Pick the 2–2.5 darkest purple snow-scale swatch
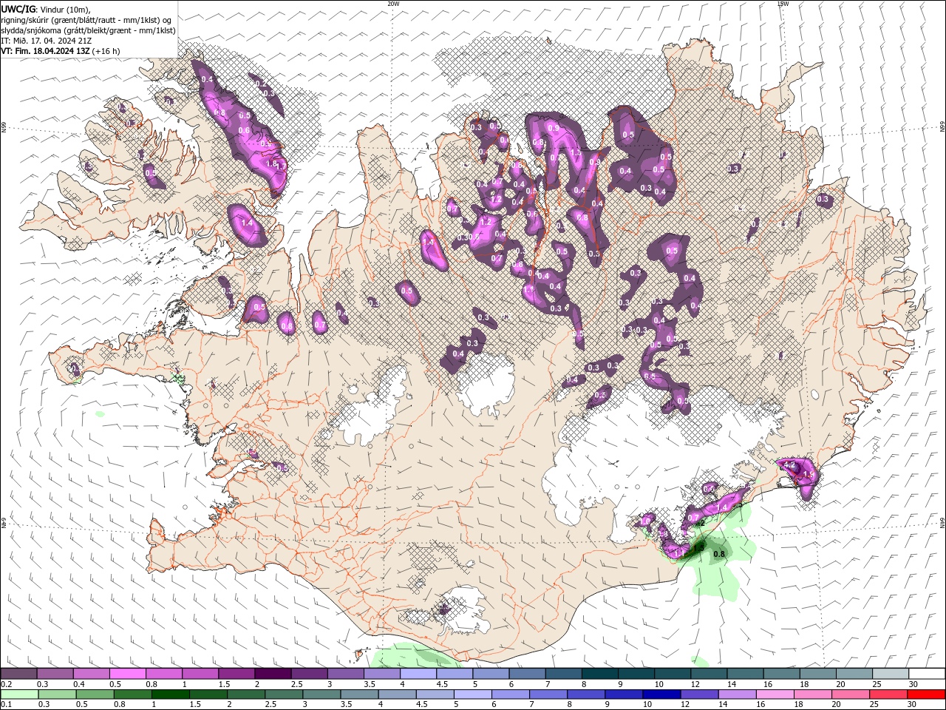 [273, 674]
